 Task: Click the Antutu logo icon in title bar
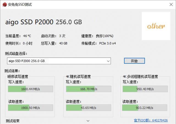point(5,5)
